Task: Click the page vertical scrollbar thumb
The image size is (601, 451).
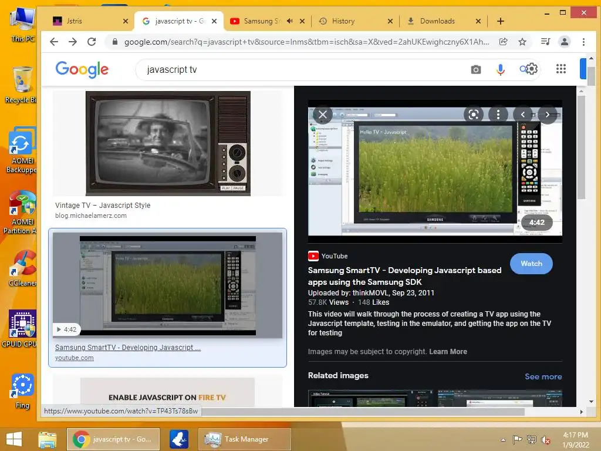Action: click(x=591, y=76)
